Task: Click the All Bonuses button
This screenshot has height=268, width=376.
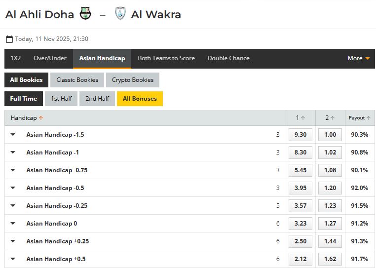Action: click(140, 99)
